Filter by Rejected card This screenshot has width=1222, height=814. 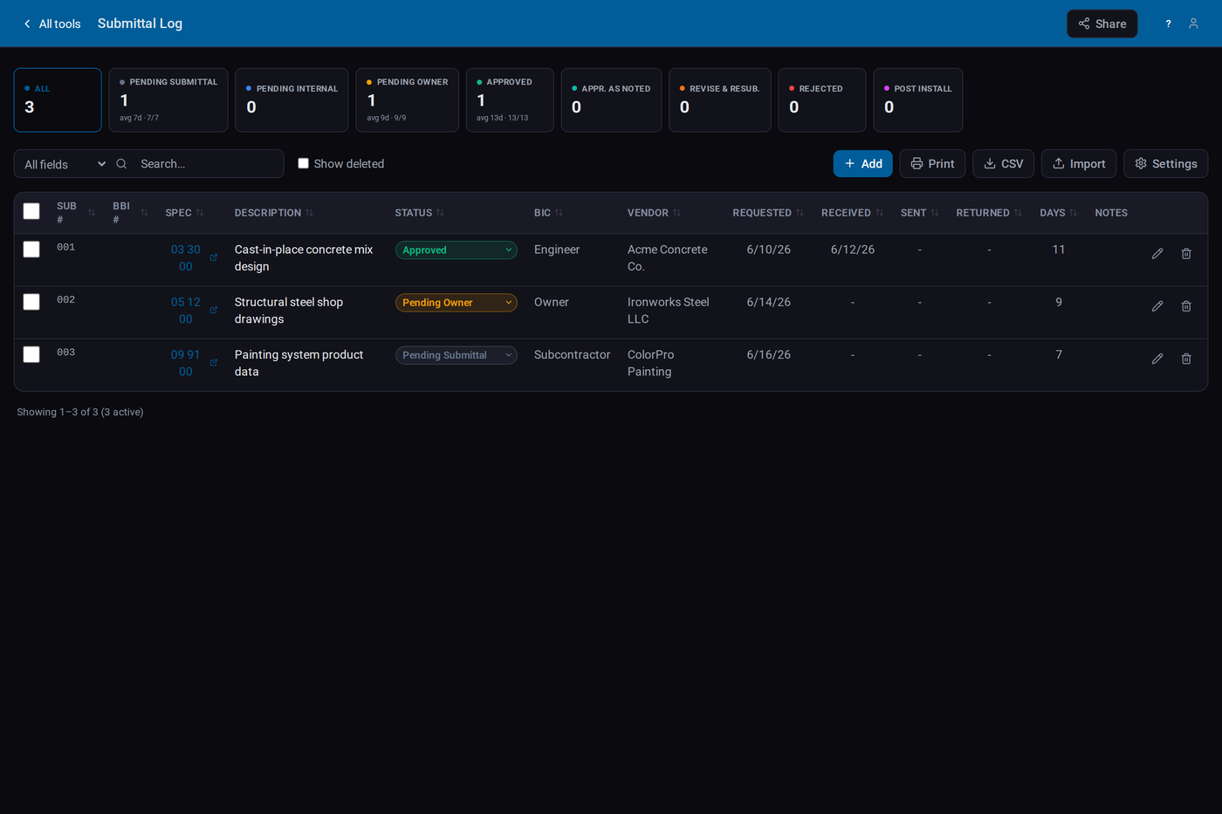tap(822, 100)
